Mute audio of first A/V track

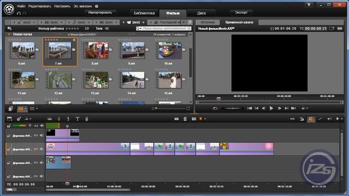point(41,136)
